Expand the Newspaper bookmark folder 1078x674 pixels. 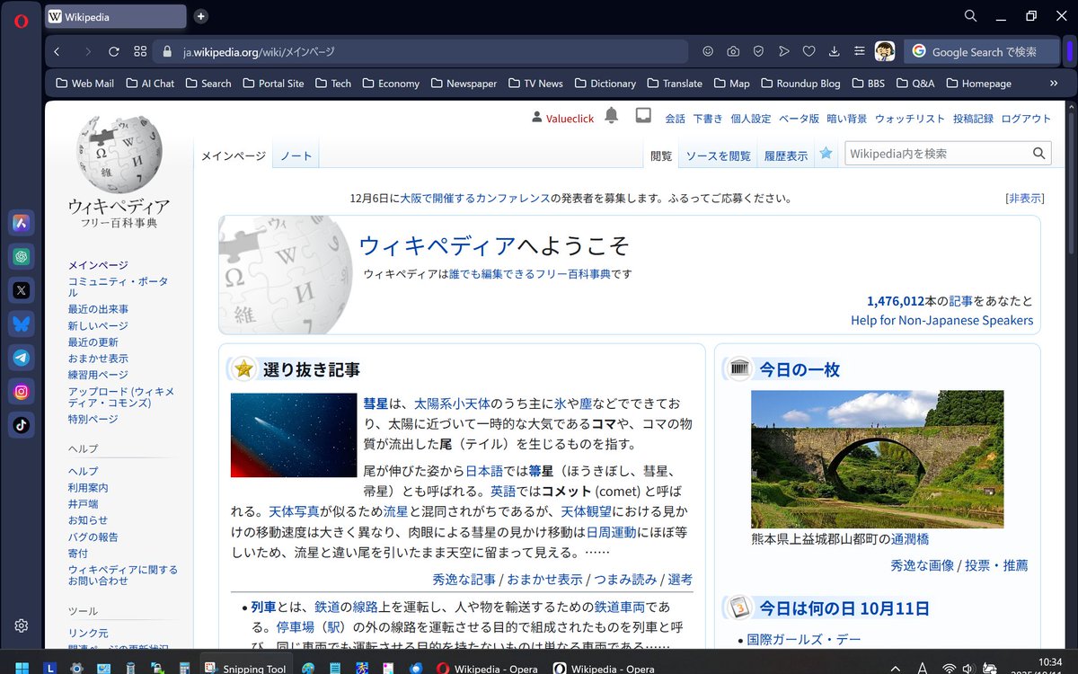[x=464, y=84]
